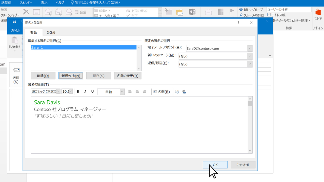Click the OK button
Screen dimensions: 324x182
point(215,165)
